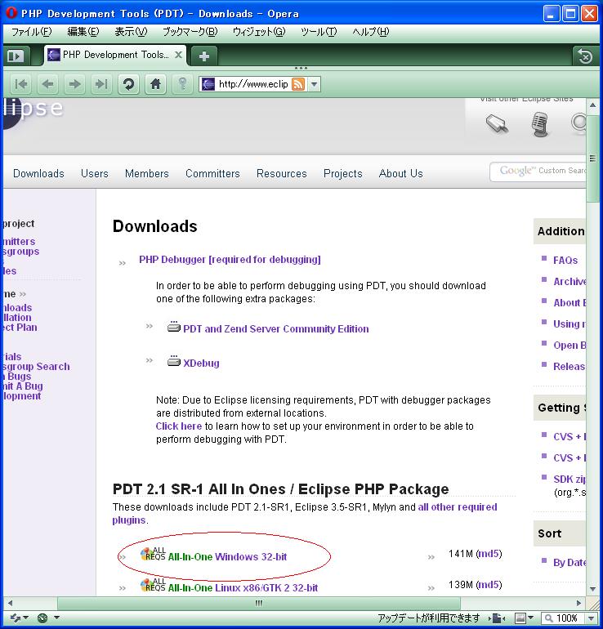Click the About Us navigation link
This screenshot has width=603, height=629.
(401, 173)
